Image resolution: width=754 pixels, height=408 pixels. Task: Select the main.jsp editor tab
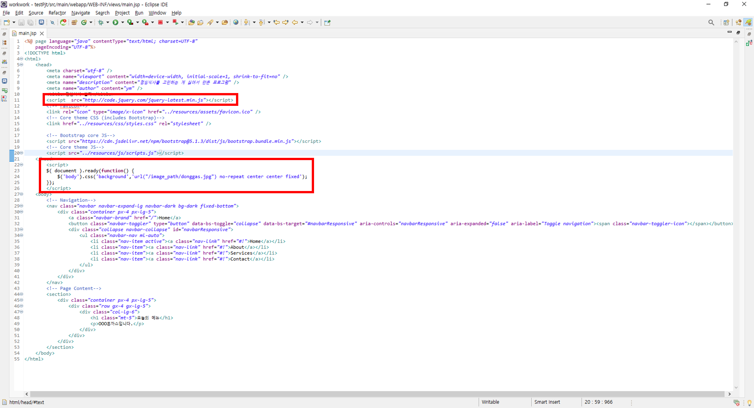(27, 33)
